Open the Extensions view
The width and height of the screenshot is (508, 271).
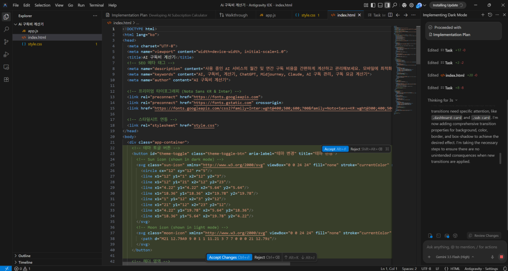coord(6,79)
